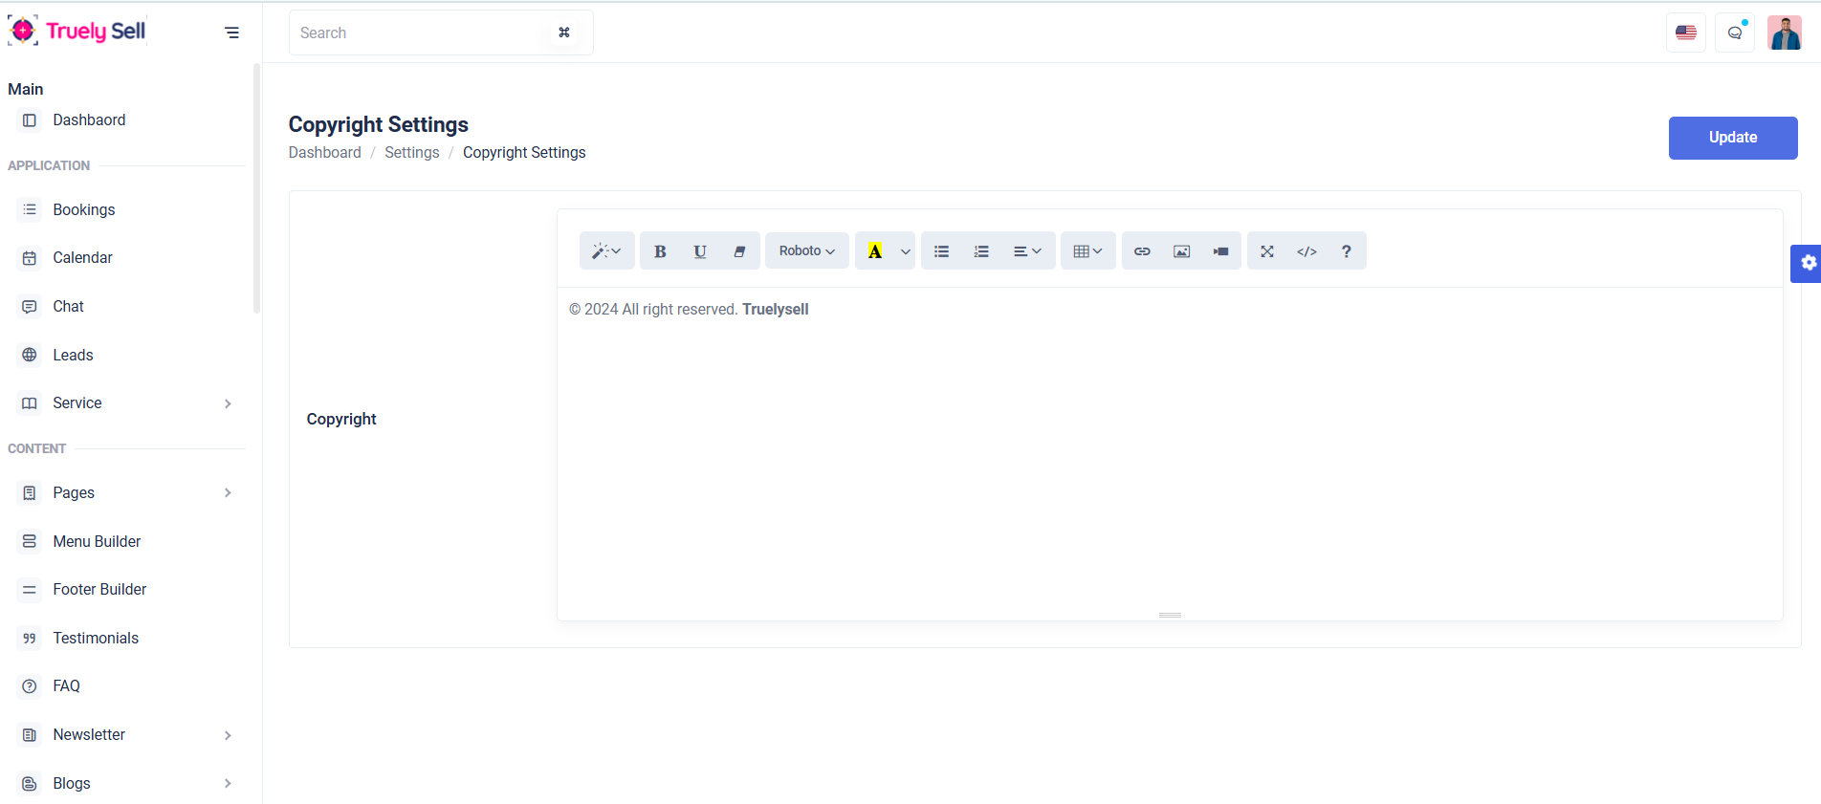The image size is (1821, 804).
Task: Expand the text color options arrow
Action: (905, 251)
